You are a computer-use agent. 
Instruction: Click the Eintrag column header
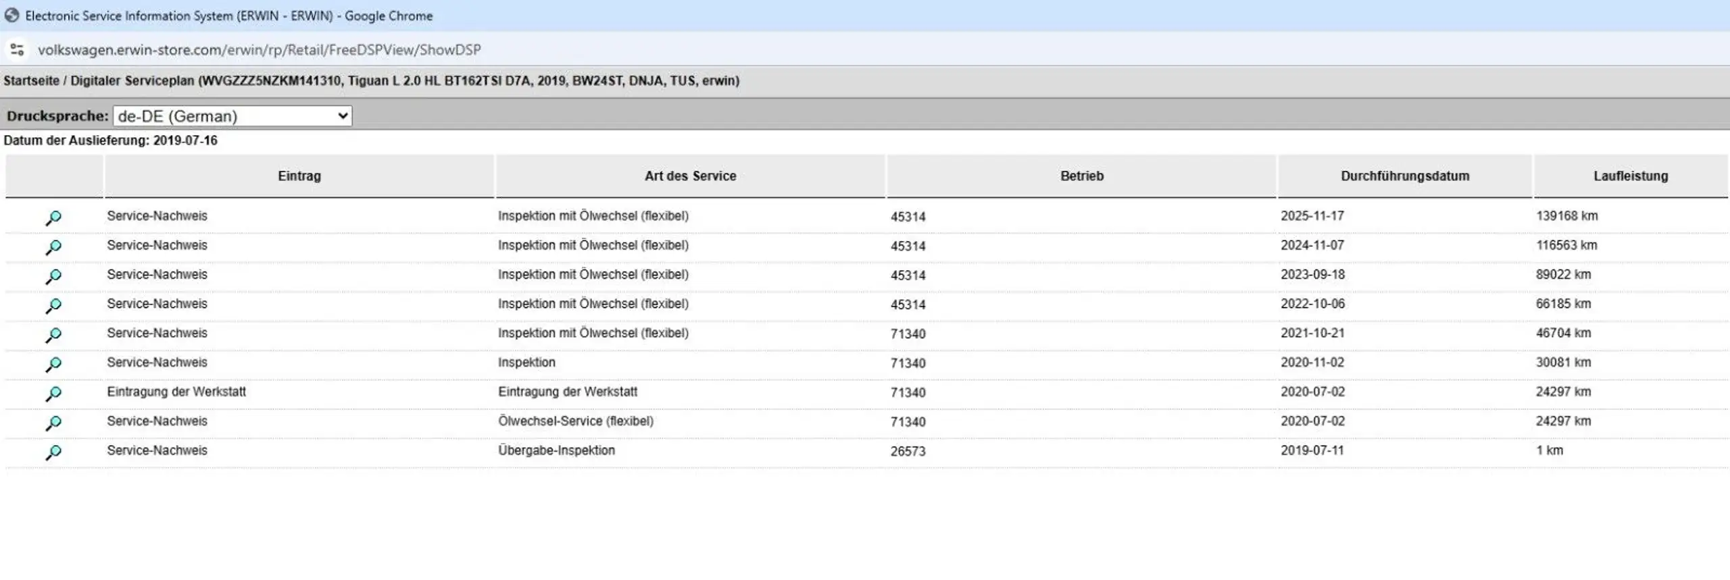point(299,176)
